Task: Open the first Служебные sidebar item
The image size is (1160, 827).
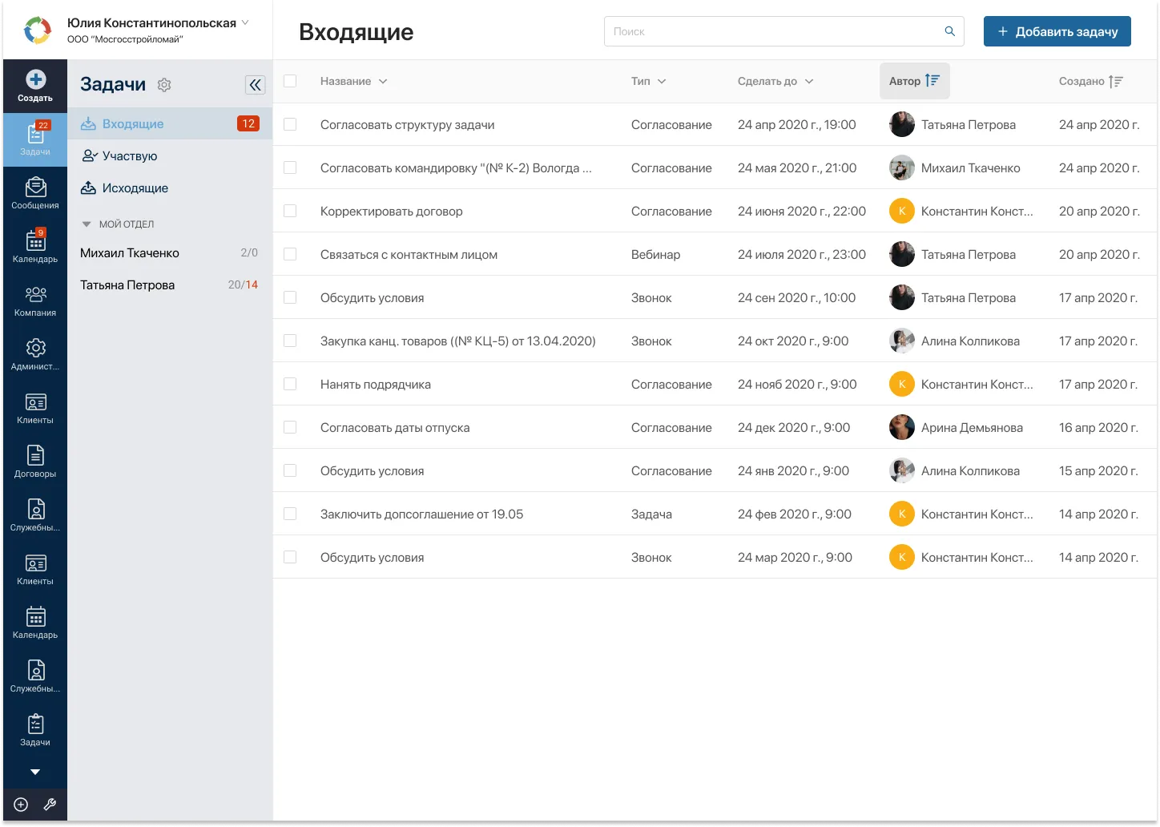Action: 35,515
